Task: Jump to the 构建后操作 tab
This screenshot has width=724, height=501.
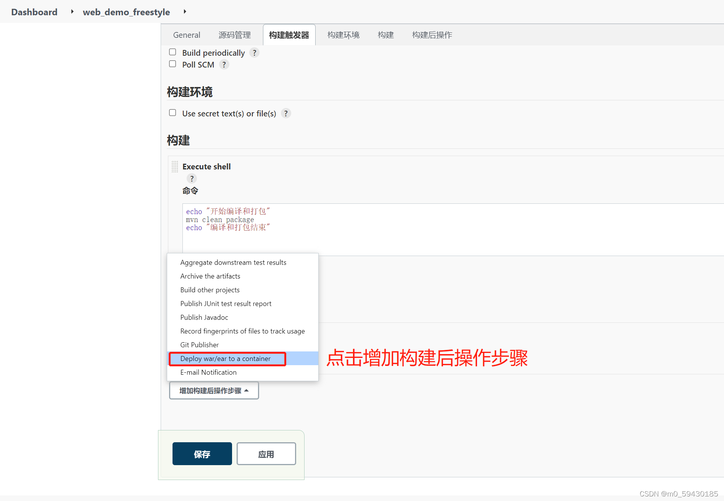Action: 432,35
